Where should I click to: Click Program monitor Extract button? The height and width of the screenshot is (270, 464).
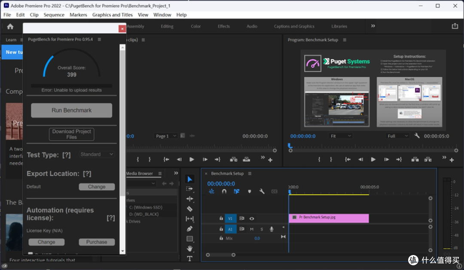(x=428, y=159)
